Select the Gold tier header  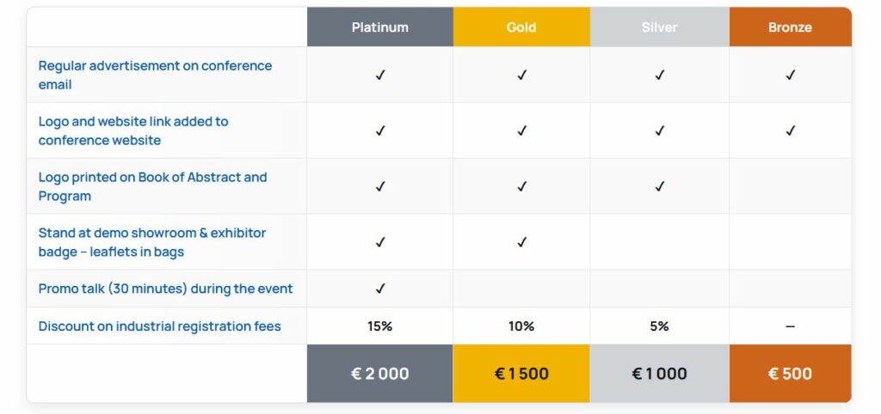pyautogui.click(x=521, y=27)
